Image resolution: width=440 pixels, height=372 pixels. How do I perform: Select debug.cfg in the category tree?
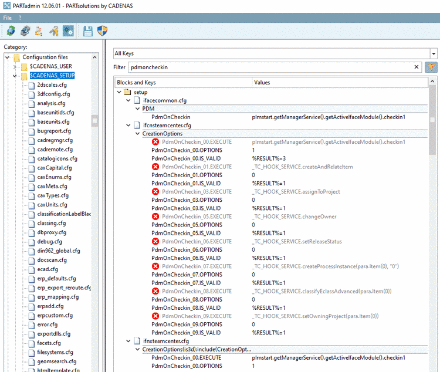pos(50,242)
